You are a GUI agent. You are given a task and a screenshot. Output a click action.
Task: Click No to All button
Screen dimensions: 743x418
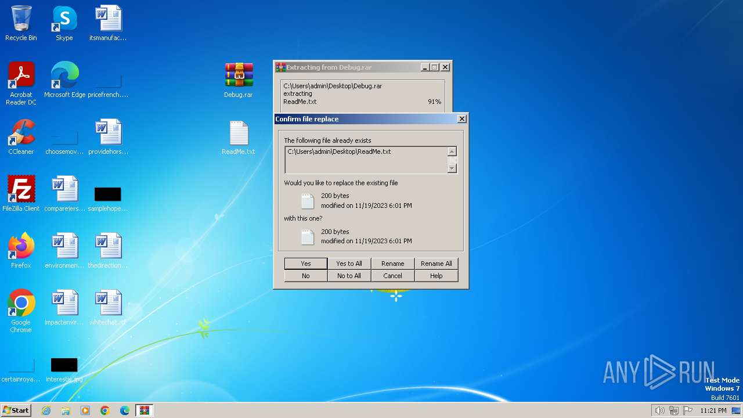click(349, 276)
